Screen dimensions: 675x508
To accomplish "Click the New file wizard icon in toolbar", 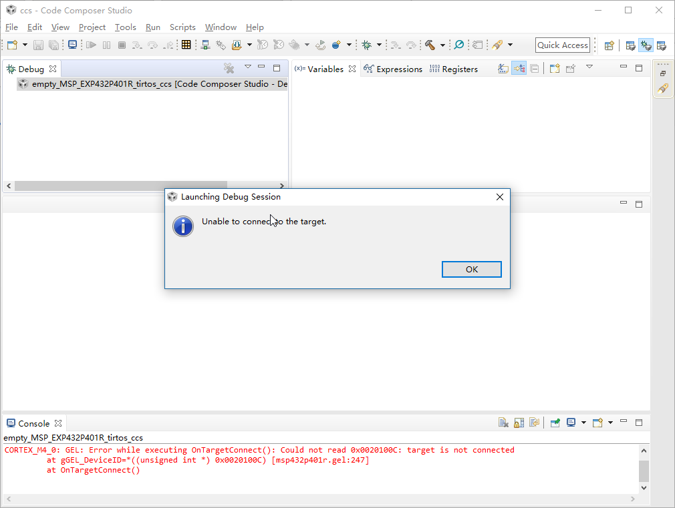I will [x=13, y=45].
